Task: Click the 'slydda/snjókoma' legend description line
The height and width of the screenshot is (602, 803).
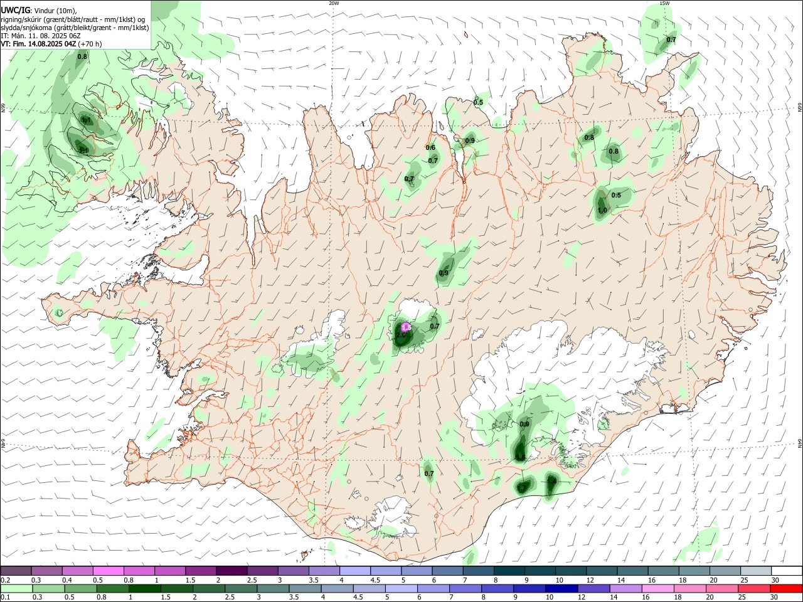Action: tap(75, 28)
